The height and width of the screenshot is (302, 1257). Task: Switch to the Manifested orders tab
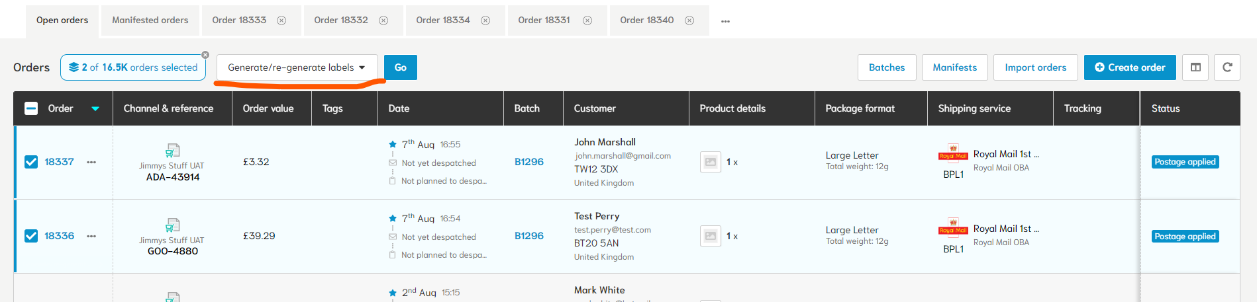tap(150, 20)
